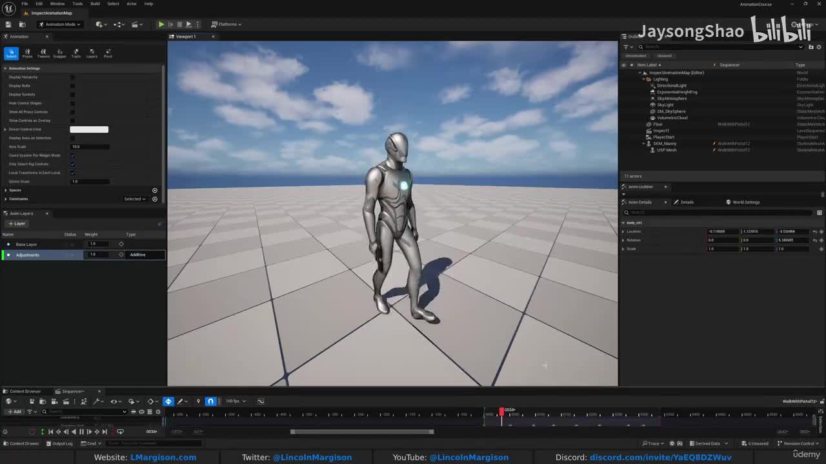826x464 pixels.
Task: Enable Display Nulls checkbox
Action: [x=72, y=86]
